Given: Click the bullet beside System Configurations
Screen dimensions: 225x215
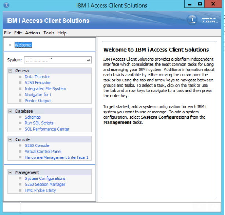Looking at the screenshot, I should [20, 178].
